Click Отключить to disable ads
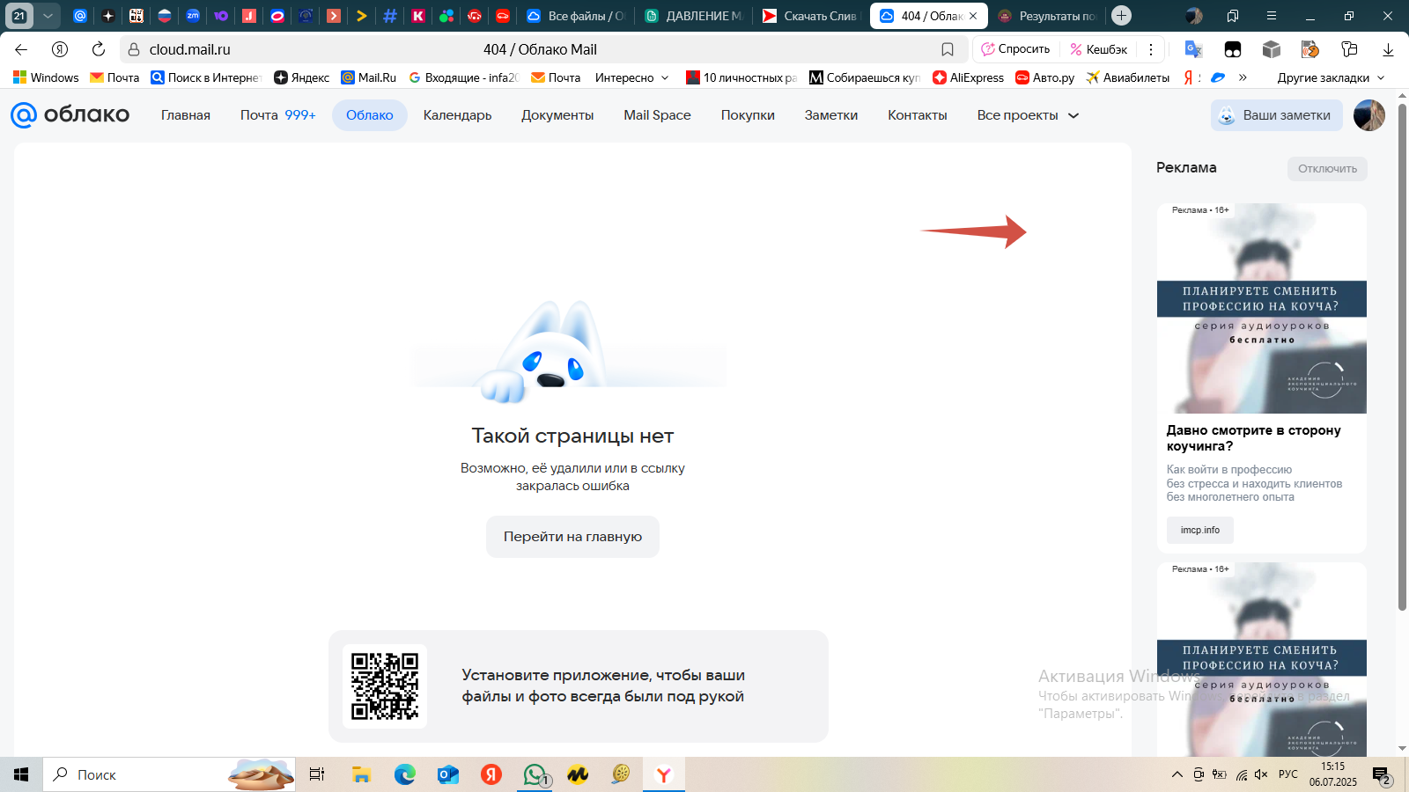Screen dimensions: 1409x792 pos(1326,169)
